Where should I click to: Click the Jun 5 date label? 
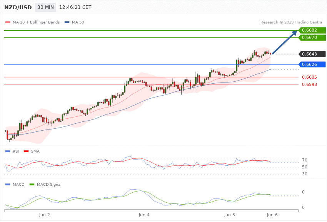pos(229,215)
